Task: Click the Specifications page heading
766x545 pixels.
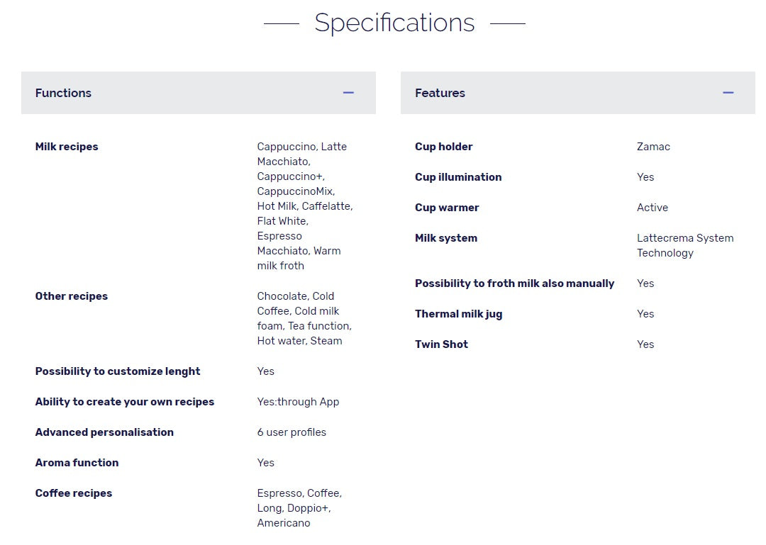Action: 394,23
